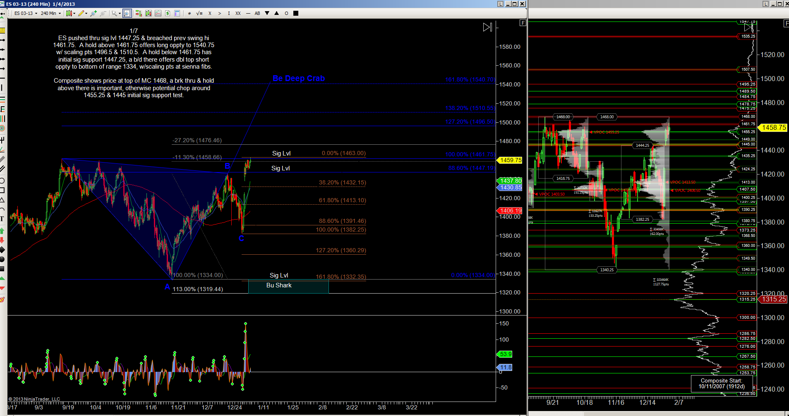
Task: Click the yellow 1459.75 price marker
Action: tap(511, 160)
